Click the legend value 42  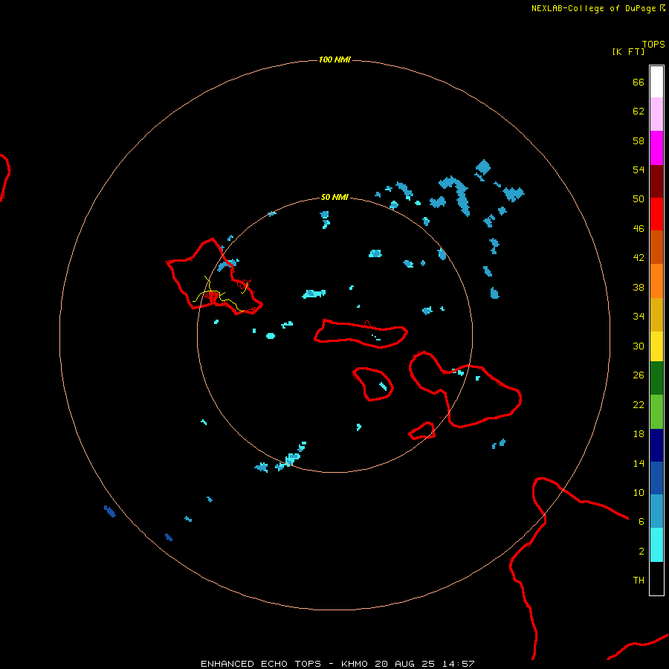coord(639,258)
